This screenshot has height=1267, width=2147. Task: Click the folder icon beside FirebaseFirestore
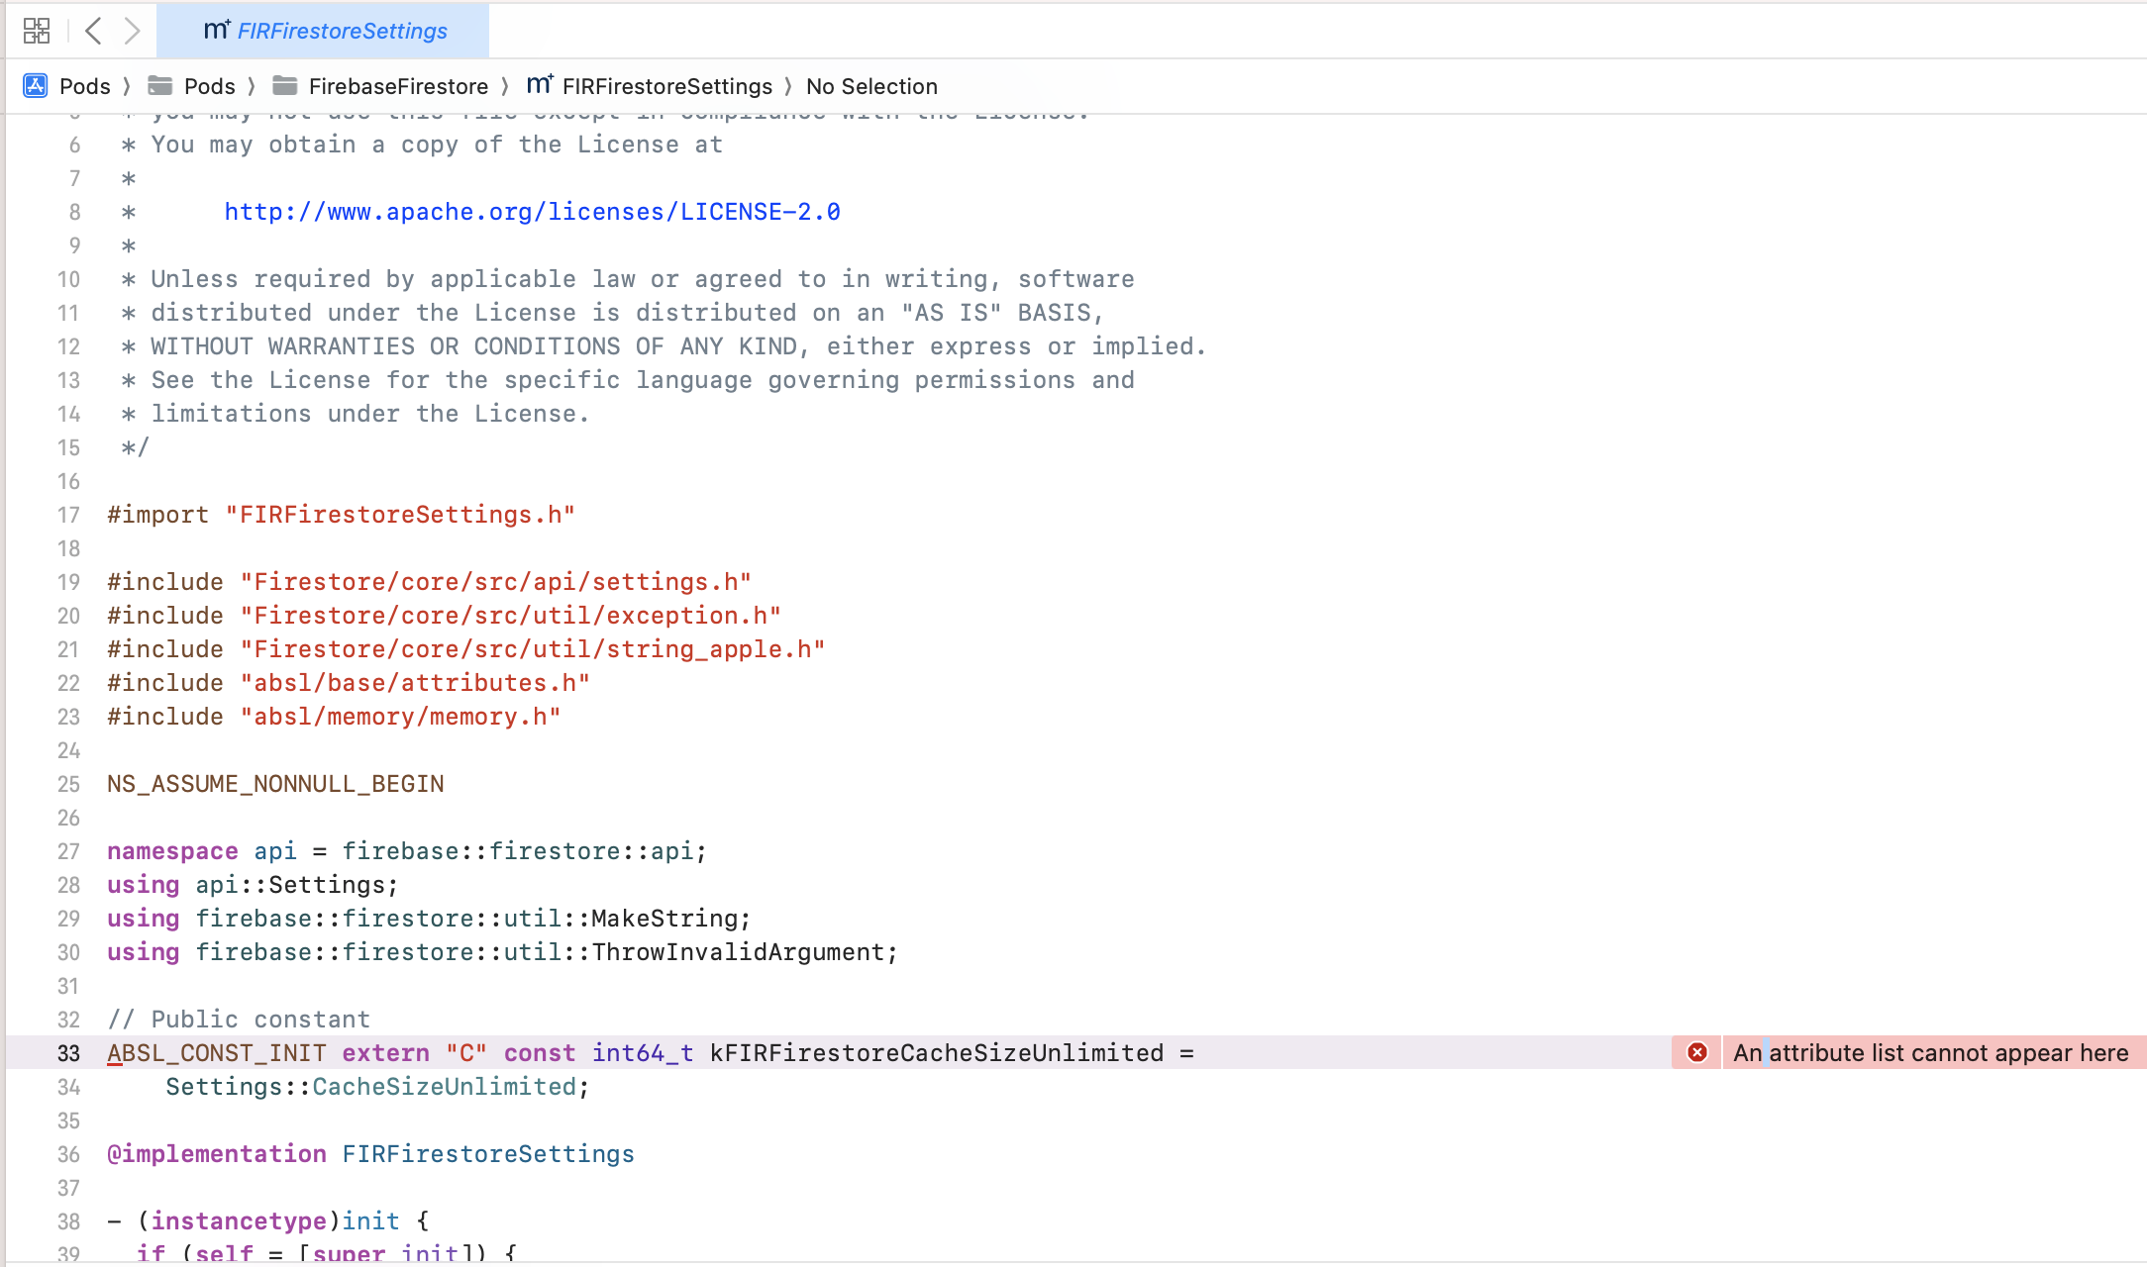tap(285, 85)
